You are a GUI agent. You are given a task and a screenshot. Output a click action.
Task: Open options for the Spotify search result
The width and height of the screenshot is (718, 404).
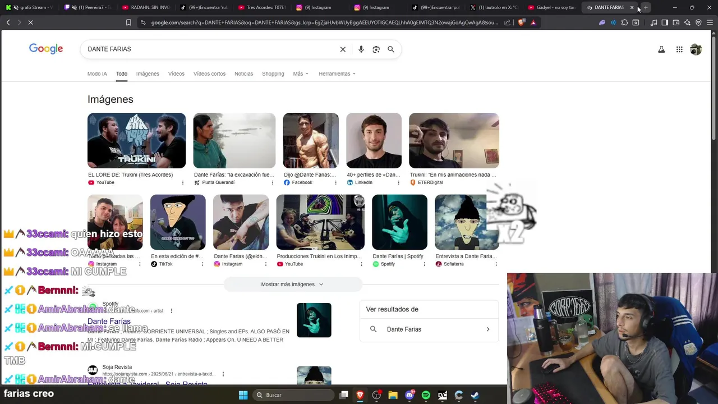(172, 311)
